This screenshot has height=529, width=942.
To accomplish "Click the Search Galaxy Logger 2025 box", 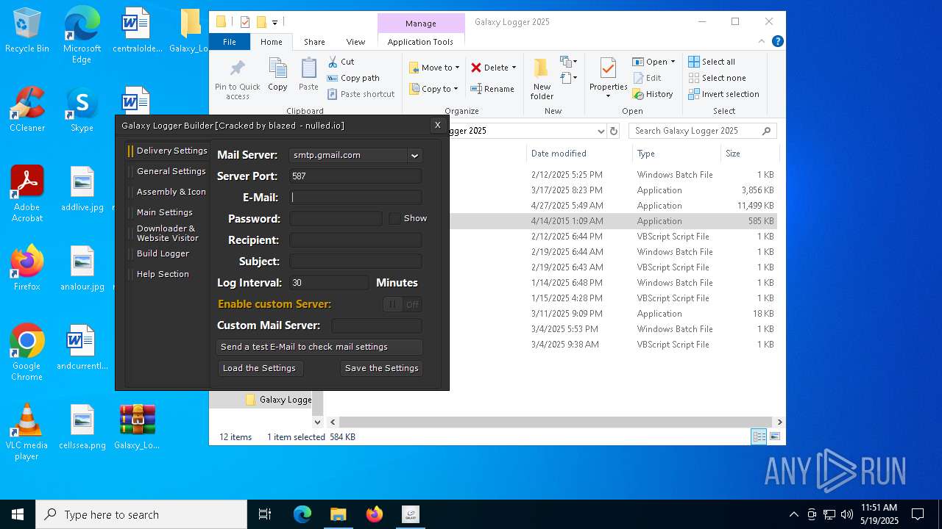I will pyautogui.click(x=702, y=131).
